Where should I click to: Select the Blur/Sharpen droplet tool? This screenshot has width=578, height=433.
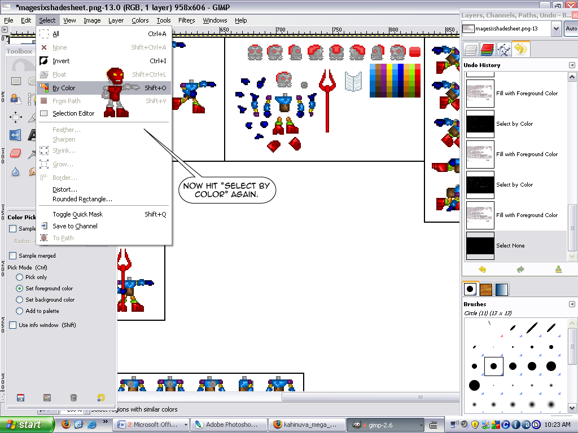tap(15, 171)
